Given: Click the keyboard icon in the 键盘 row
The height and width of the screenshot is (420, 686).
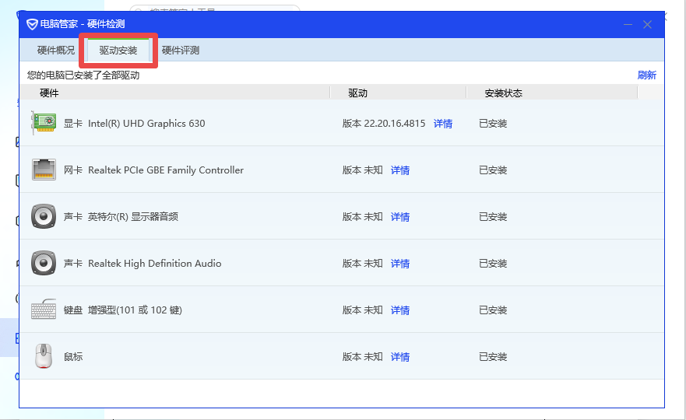Looking at the screenshot, I should [x=44, y=310].
